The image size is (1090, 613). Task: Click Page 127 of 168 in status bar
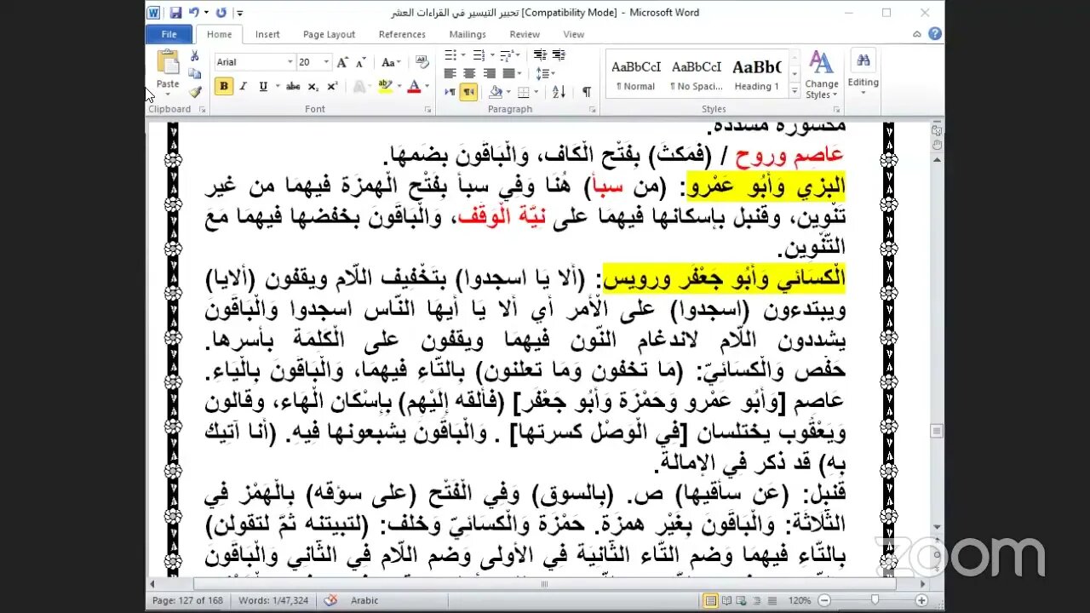(187, 600)
